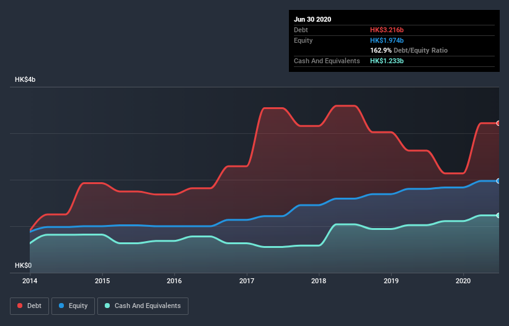Click the 2018 x-axis label
The image size is (509, 326).
319,281
